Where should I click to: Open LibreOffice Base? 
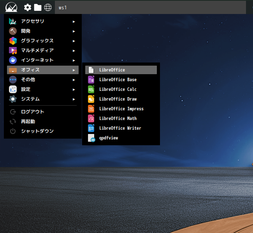pyautogui.click(x=121, y=80)
